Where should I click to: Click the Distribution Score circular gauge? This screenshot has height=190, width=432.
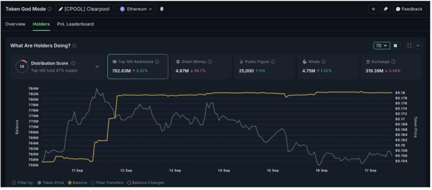tap(22, 66)
